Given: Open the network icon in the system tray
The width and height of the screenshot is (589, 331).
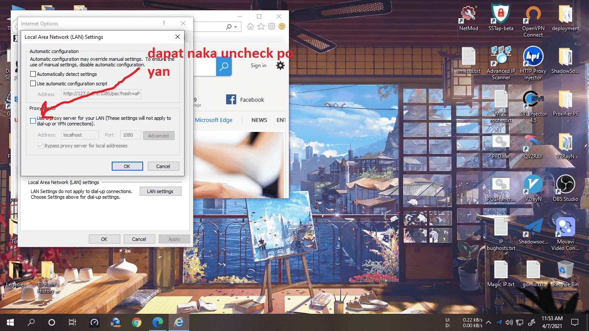Looking at the screenshot, I should 520,322.
